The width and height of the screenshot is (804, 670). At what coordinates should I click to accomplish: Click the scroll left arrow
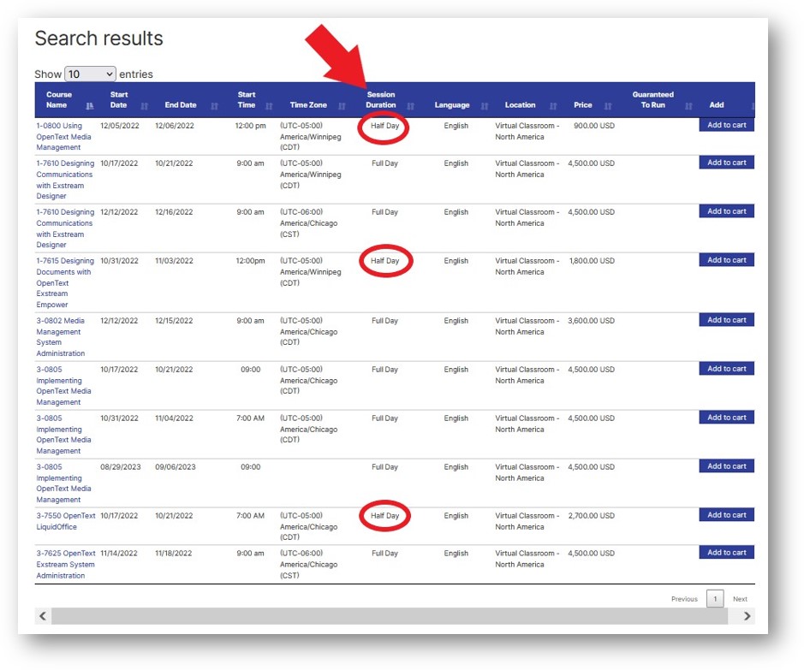(x=43, y=616)
